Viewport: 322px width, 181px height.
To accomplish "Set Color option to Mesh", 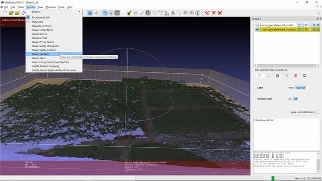I will click(291, 87).
